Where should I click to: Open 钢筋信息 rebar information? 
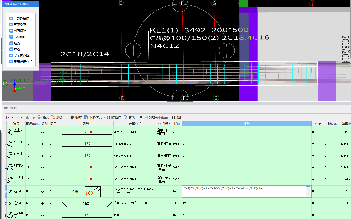click(93, 117)
